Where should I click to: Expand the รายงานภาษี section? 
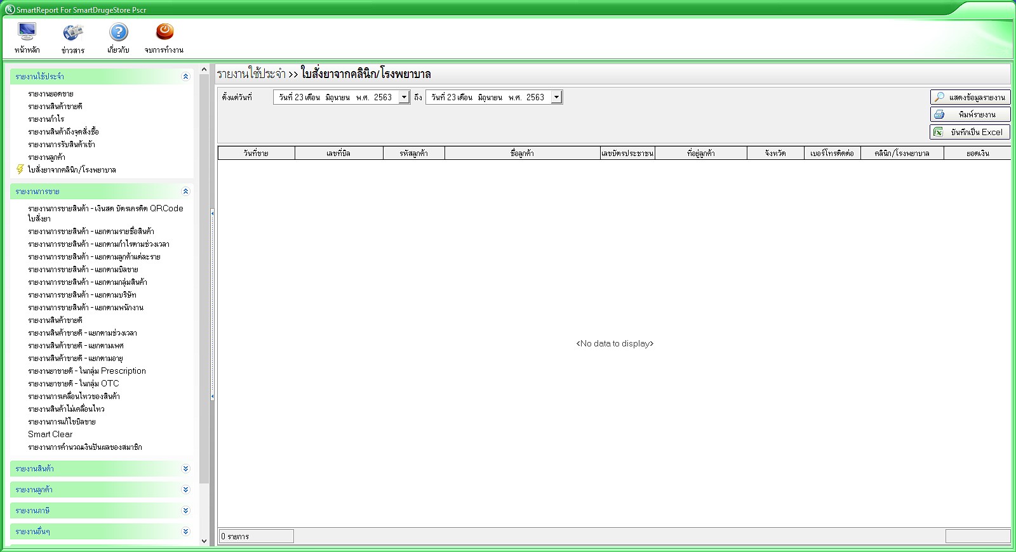point(185,511)
